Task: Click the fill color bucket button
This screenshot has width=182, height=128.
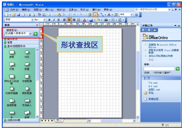Action: 98,20
